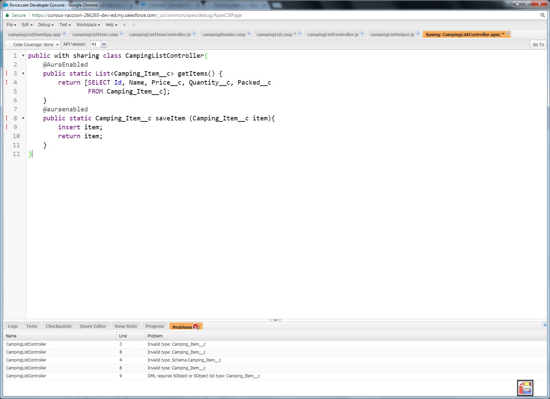Open the Logs panel tab
The height and width of the screenshot is (399, 550).
point(13,326)
